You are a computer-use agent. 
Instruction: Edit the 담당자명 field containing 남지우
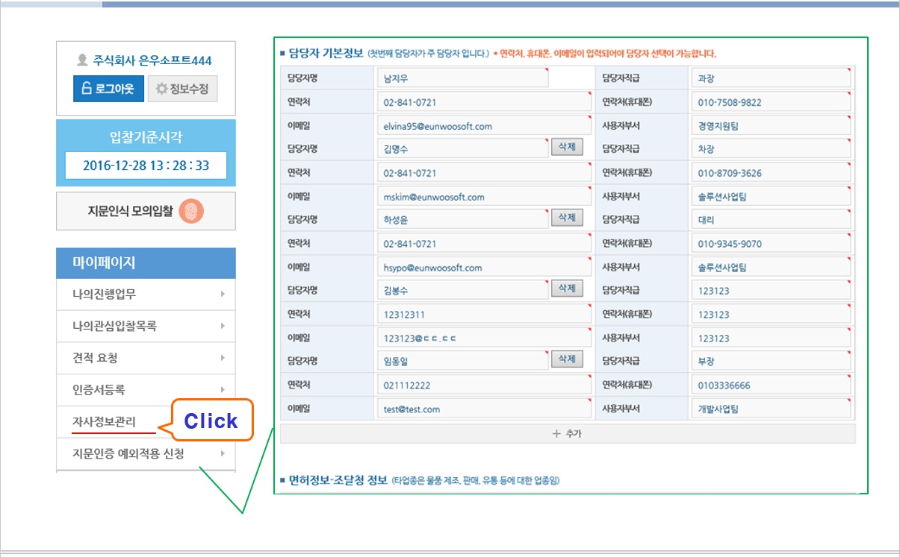click(x=462, y=78)
